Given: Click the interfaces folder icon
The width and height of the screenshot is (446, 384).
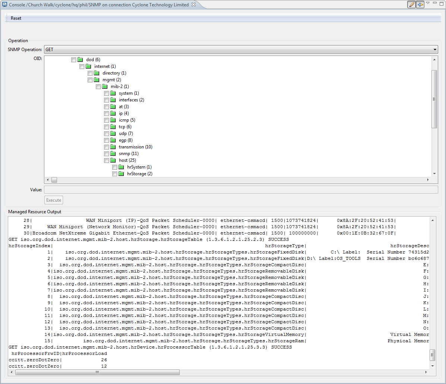Looking at the screenshot, I should (113, 100).
